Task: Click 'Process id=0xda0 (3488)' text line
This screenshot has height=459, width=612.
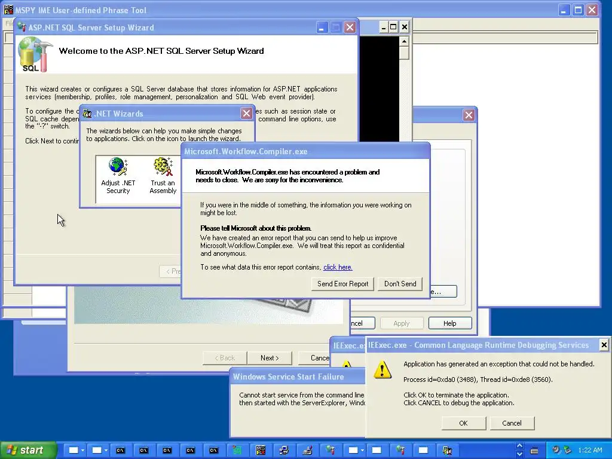Action: (x=478, y=380)
